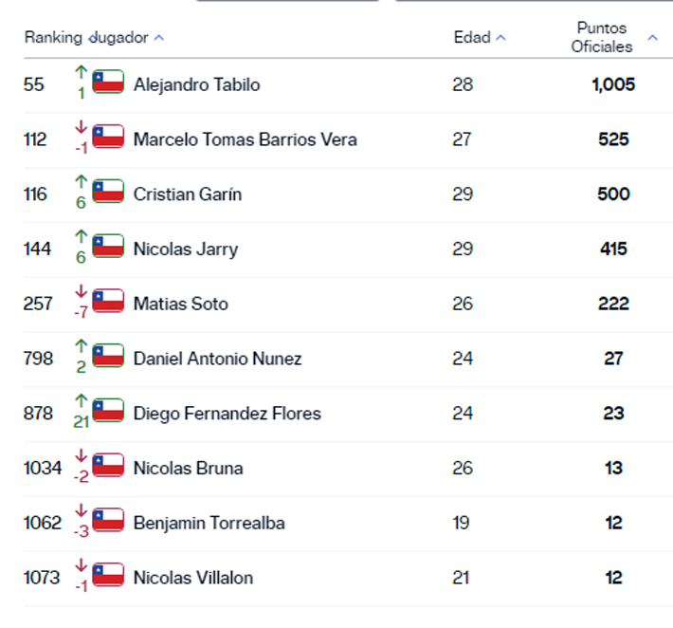The image size is (673, 628).
Task: Click Chile flag next to Matias Soto
Action: (108, 303)
